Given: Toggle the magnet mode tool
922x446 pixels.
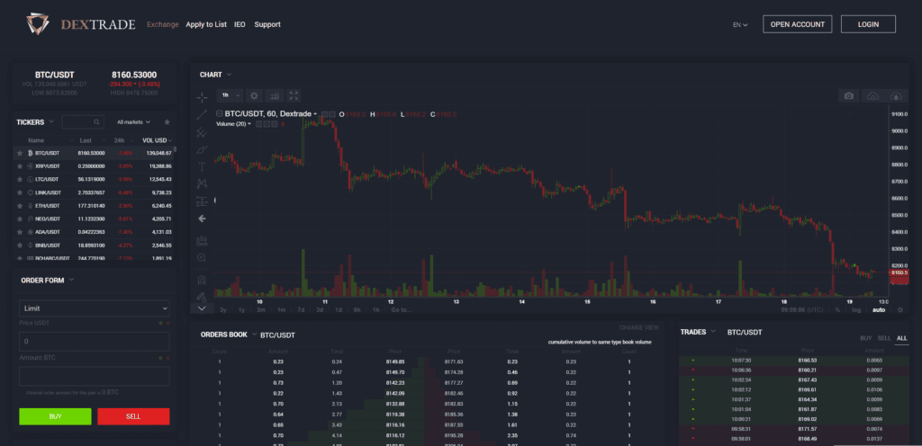Looking at the screenshot, I should (x=202, y=280).
